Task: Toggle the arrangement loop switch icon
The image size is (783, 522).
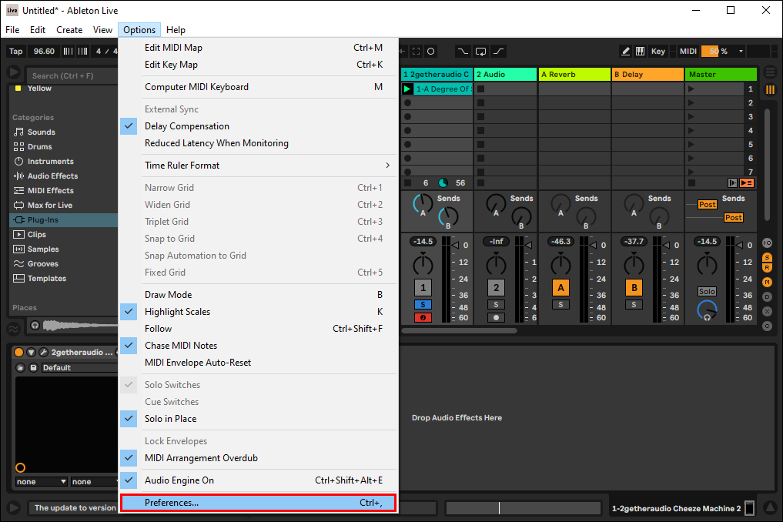Action: [x=481, y=51]
